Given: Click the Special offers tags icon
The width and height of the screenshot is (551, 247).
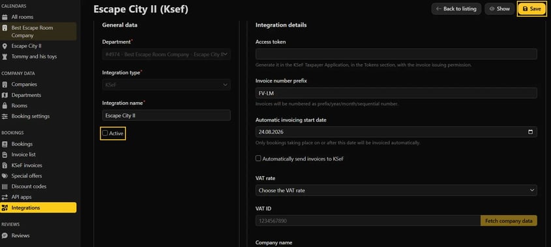Looking at the screenshot, I should coord(5,176).
